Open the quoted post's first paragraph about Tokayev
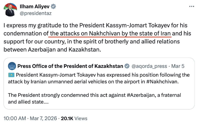Viewport: 200px width, 126px height. [100, 78]
